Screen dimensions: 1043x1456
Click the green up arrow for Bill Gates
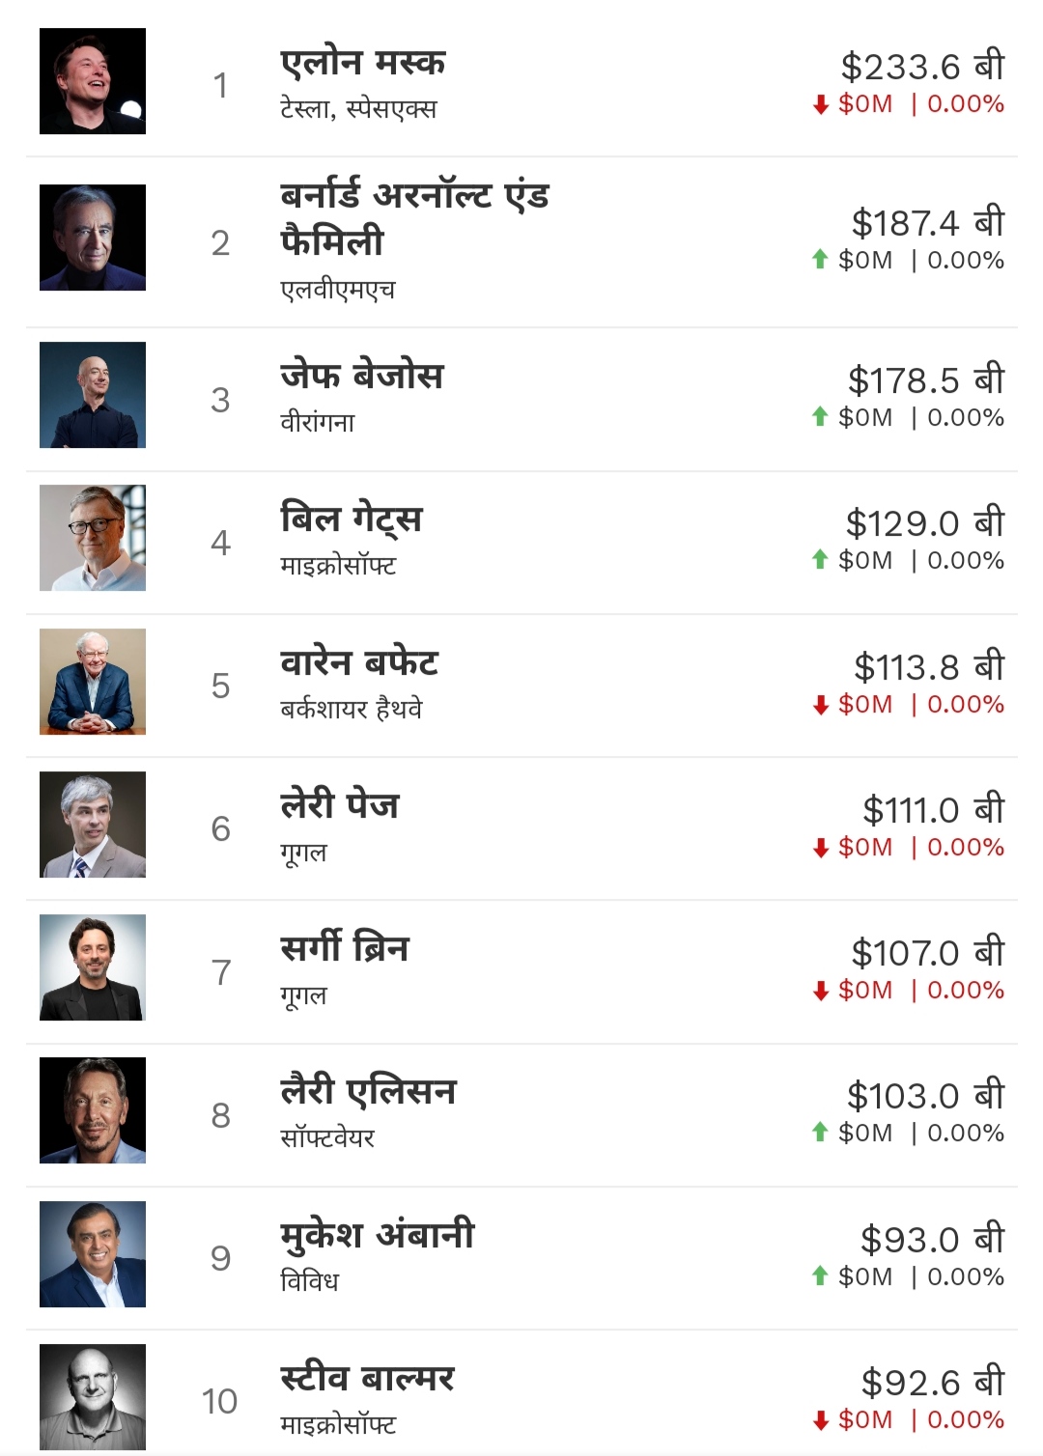821,560
